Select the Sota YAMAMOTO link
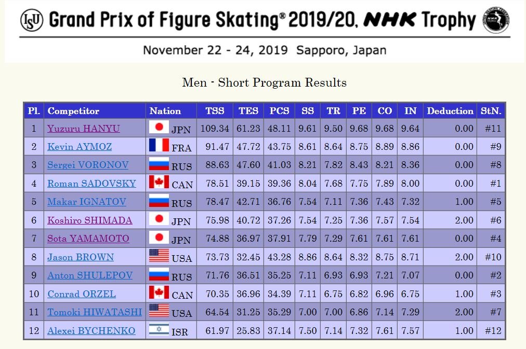This screenshot has width=526, height=349. point(88,239)
